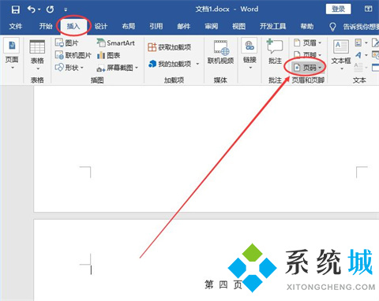This screenshot has width=379, height=301.
Task: Open the 审阅 tab
Action: 212,26
